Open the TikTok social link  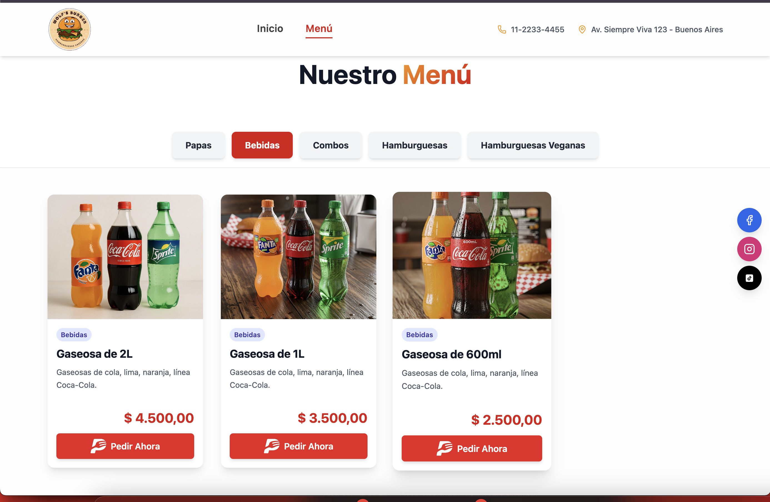click(x=749, y=278)
